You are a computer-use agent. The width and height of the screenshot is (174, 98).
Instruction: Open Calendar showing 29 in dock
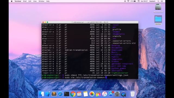(79, 94)
